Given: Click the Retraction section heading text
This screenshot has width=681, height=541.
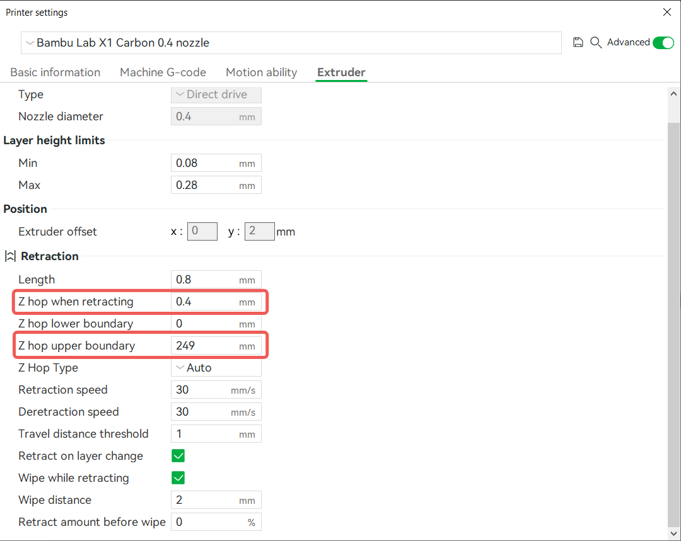Looking at the screenshot, I should pyautogui.click(x=50, y=256).
